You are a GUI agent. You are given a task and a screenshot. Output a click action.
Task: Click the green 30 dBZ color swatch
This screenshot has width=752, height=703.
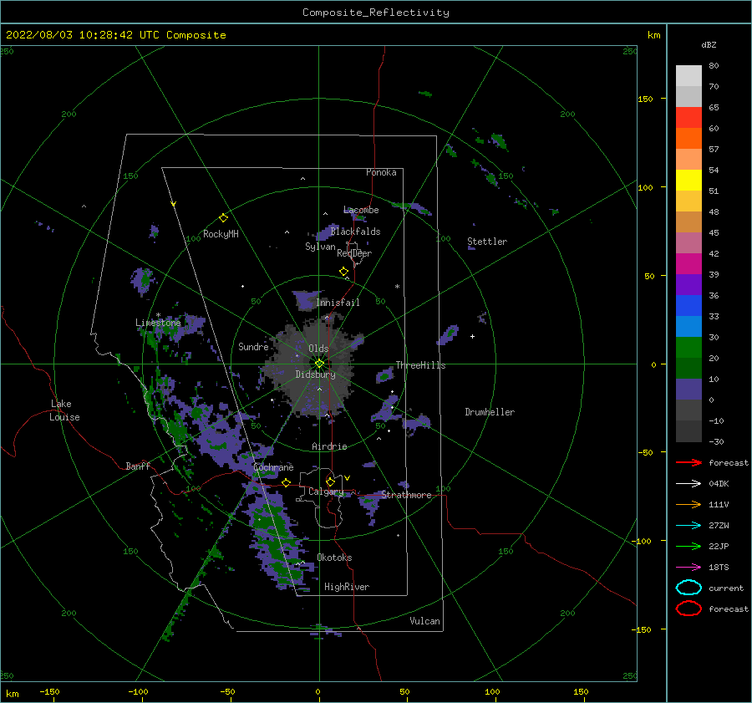688,348
